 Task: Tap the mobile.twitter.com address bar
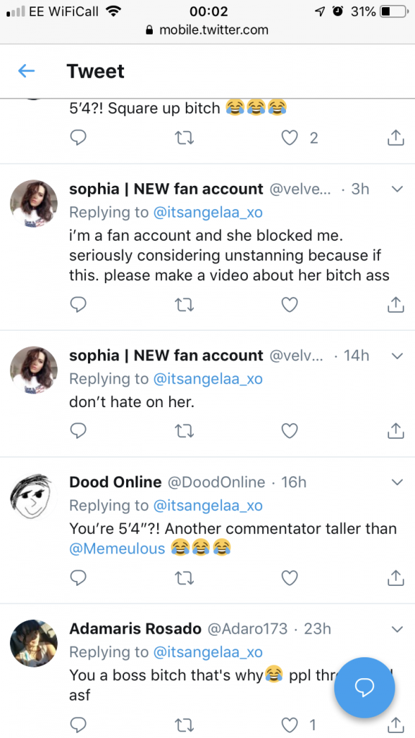[207, 30]
